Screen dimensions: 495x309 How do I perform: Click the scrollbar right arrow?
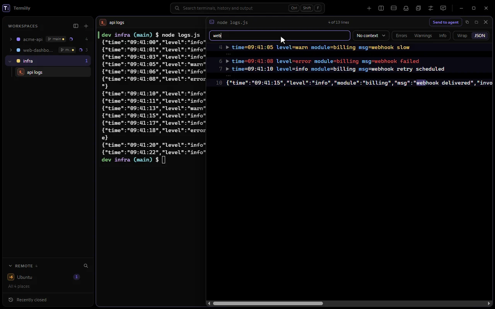[489, 304]
